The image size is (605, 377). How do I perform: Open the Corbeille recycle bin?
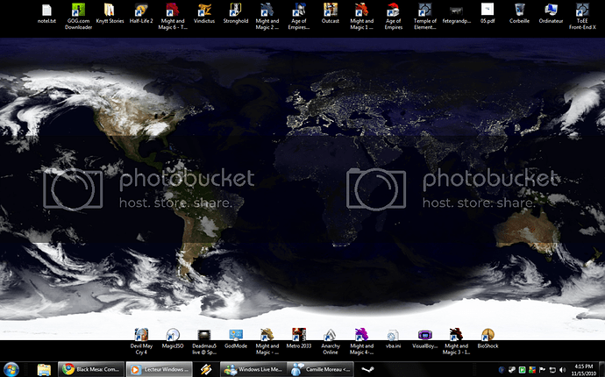[x=519, y=11]
